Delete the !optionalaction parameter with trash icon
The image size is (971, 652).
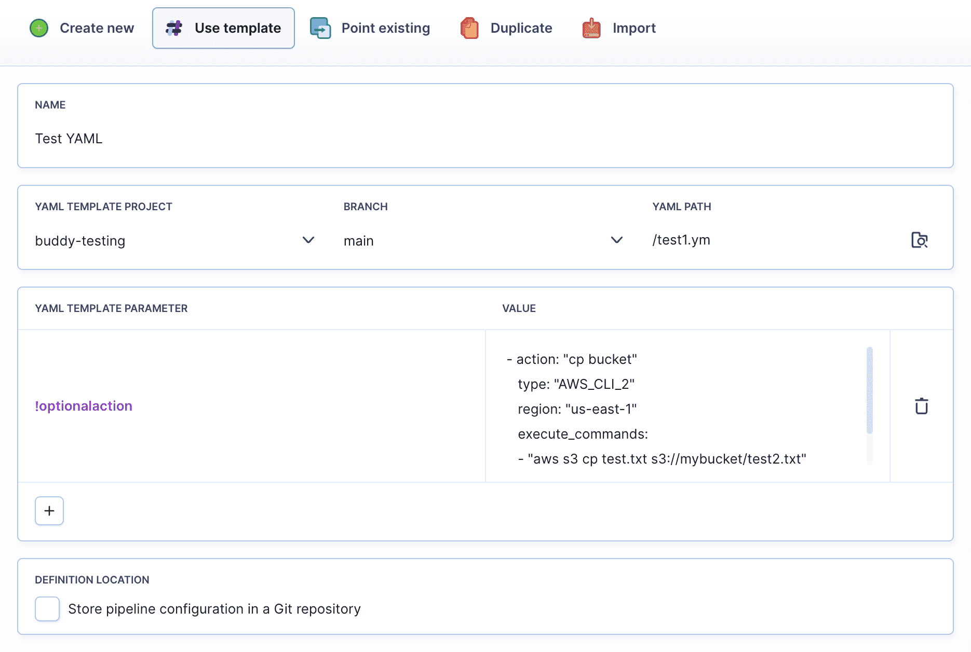tap(922, 406)
